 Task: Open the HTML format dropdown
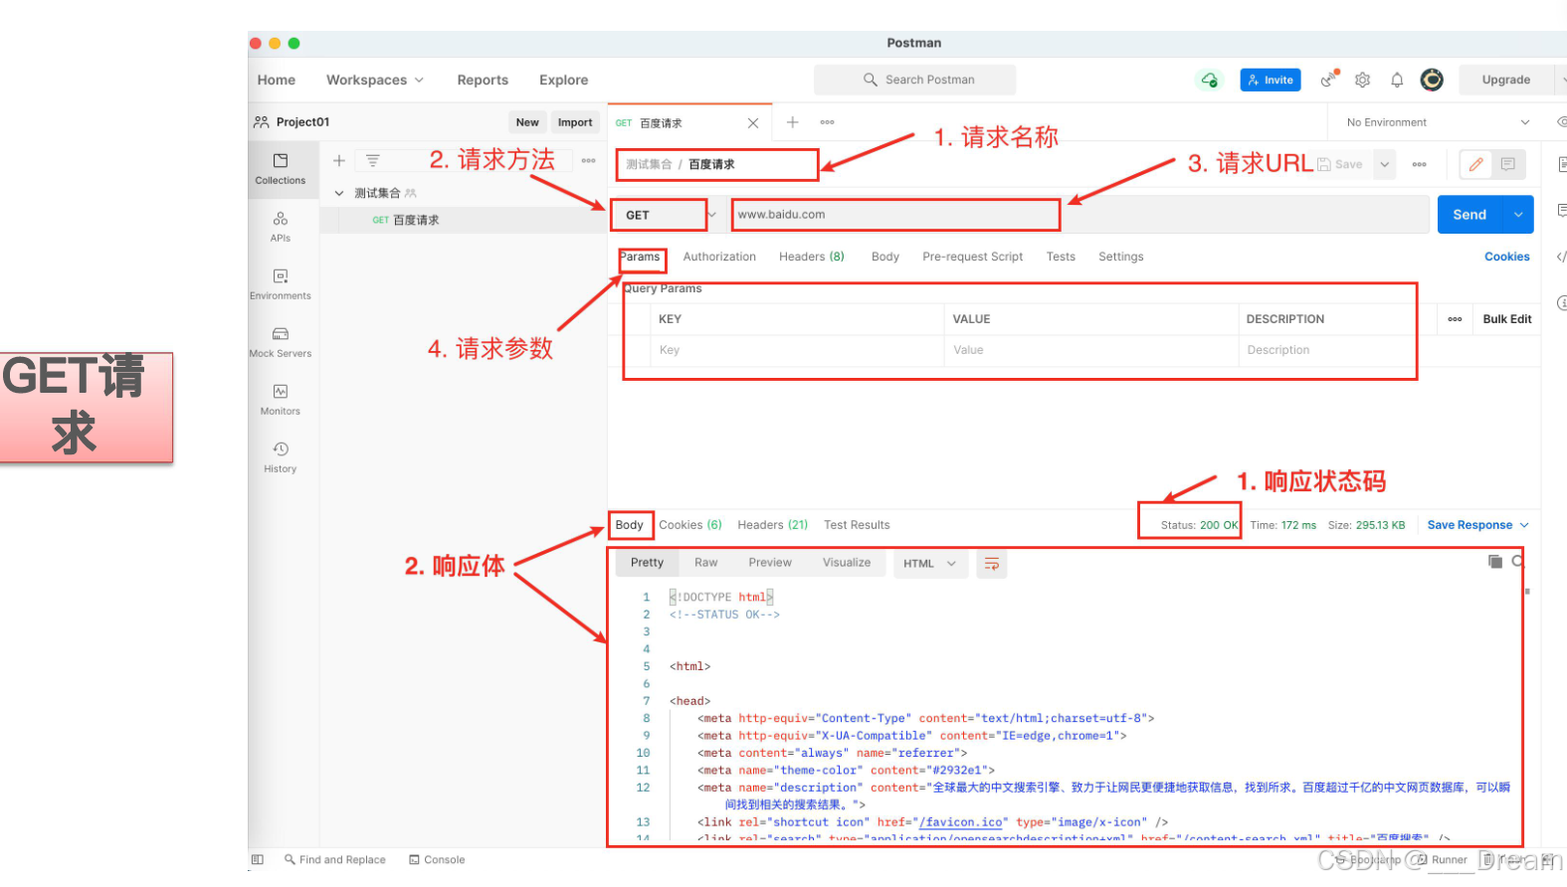coord(929,564)
